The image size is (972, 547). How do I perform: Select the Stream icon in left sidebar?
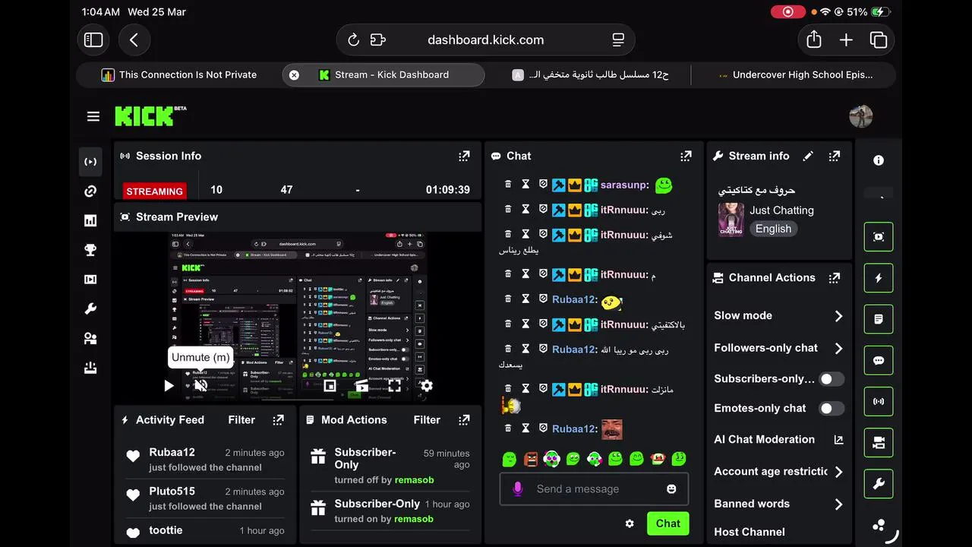click(x=90, y=162)
